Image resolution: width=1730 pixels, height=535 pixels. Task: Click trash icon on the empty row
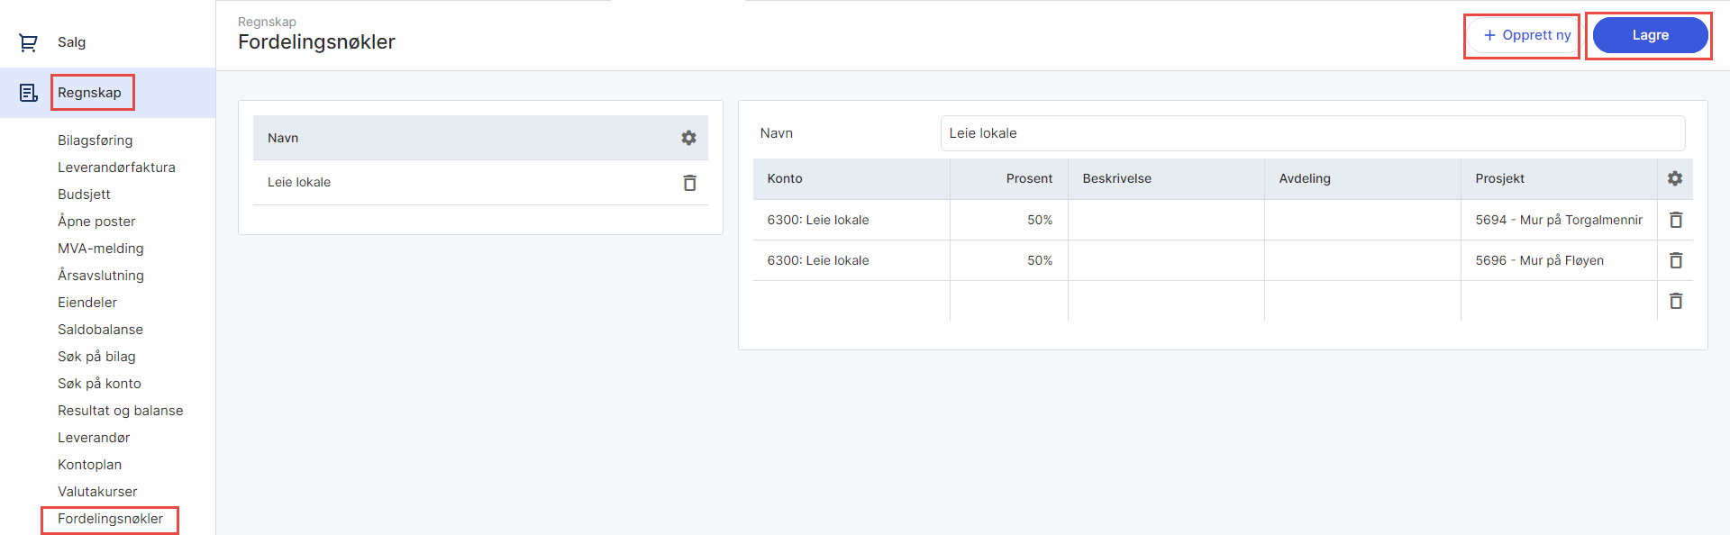1675,301
